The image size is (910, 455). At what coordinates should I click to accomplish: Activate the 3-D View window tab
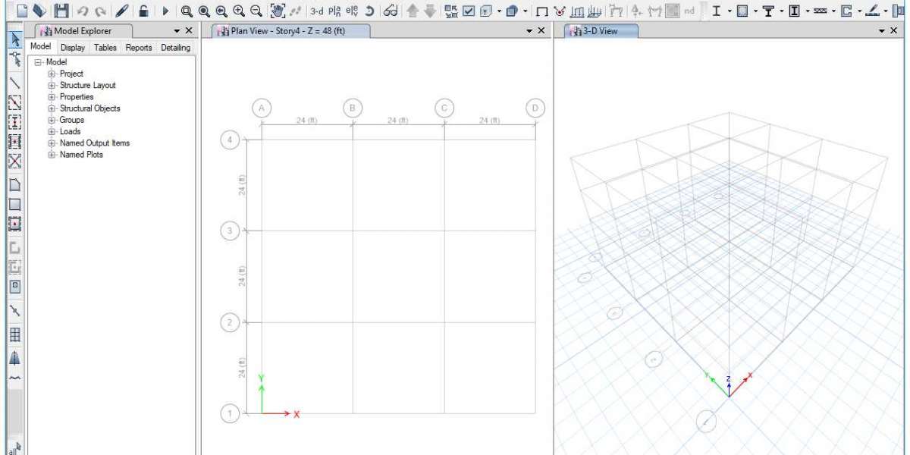tap(599, 31)
